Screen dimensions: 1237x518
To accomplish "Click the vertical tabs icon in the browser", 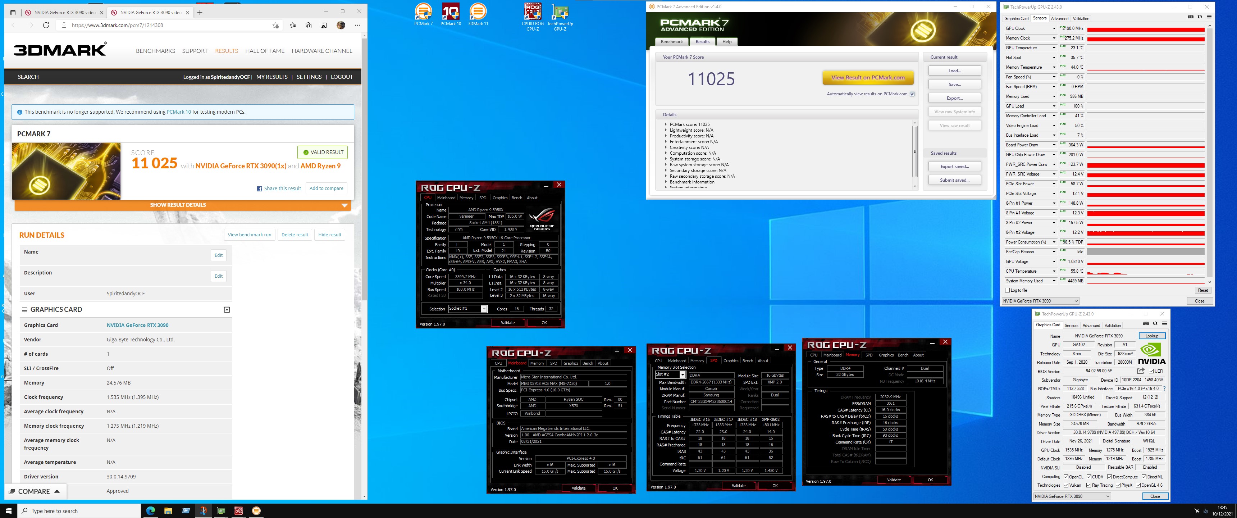I will click(x=13, y=12).
